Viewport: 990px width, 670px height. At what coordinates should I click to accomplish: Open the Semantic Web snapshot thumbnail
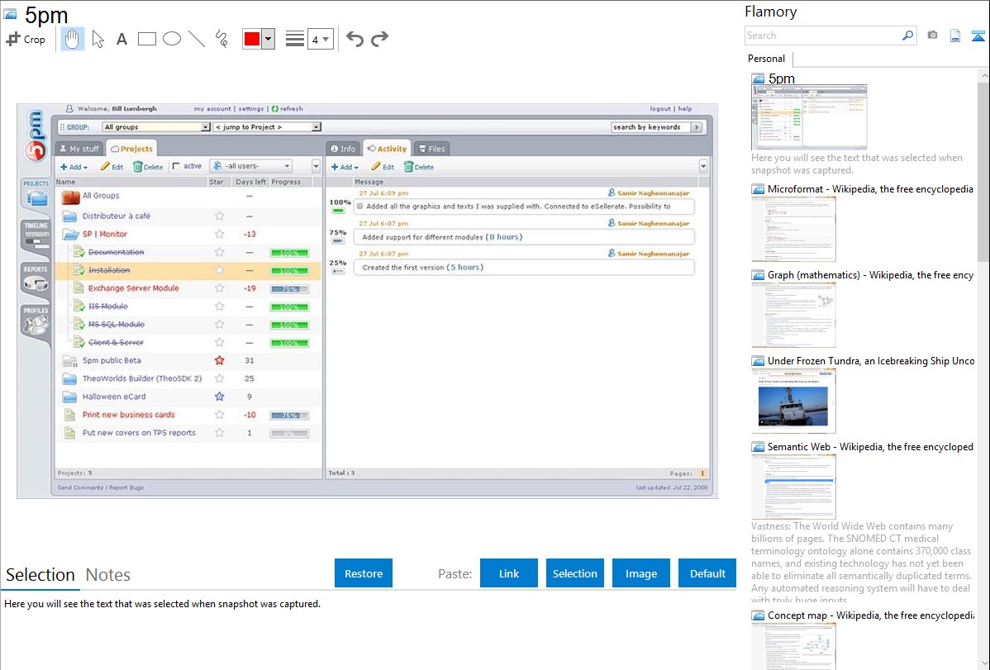tap(794, 487)
